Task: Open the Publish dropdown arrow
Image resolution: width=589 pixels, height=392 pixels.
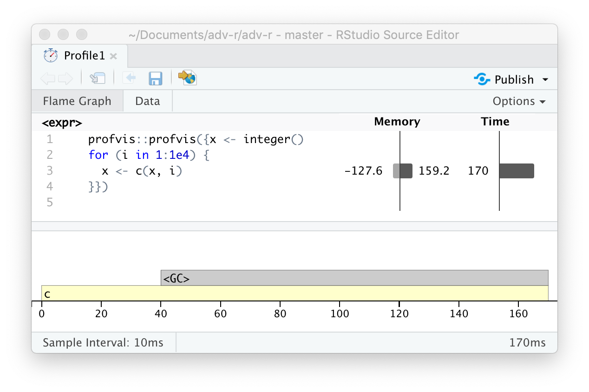Action: tap(545, 80)
